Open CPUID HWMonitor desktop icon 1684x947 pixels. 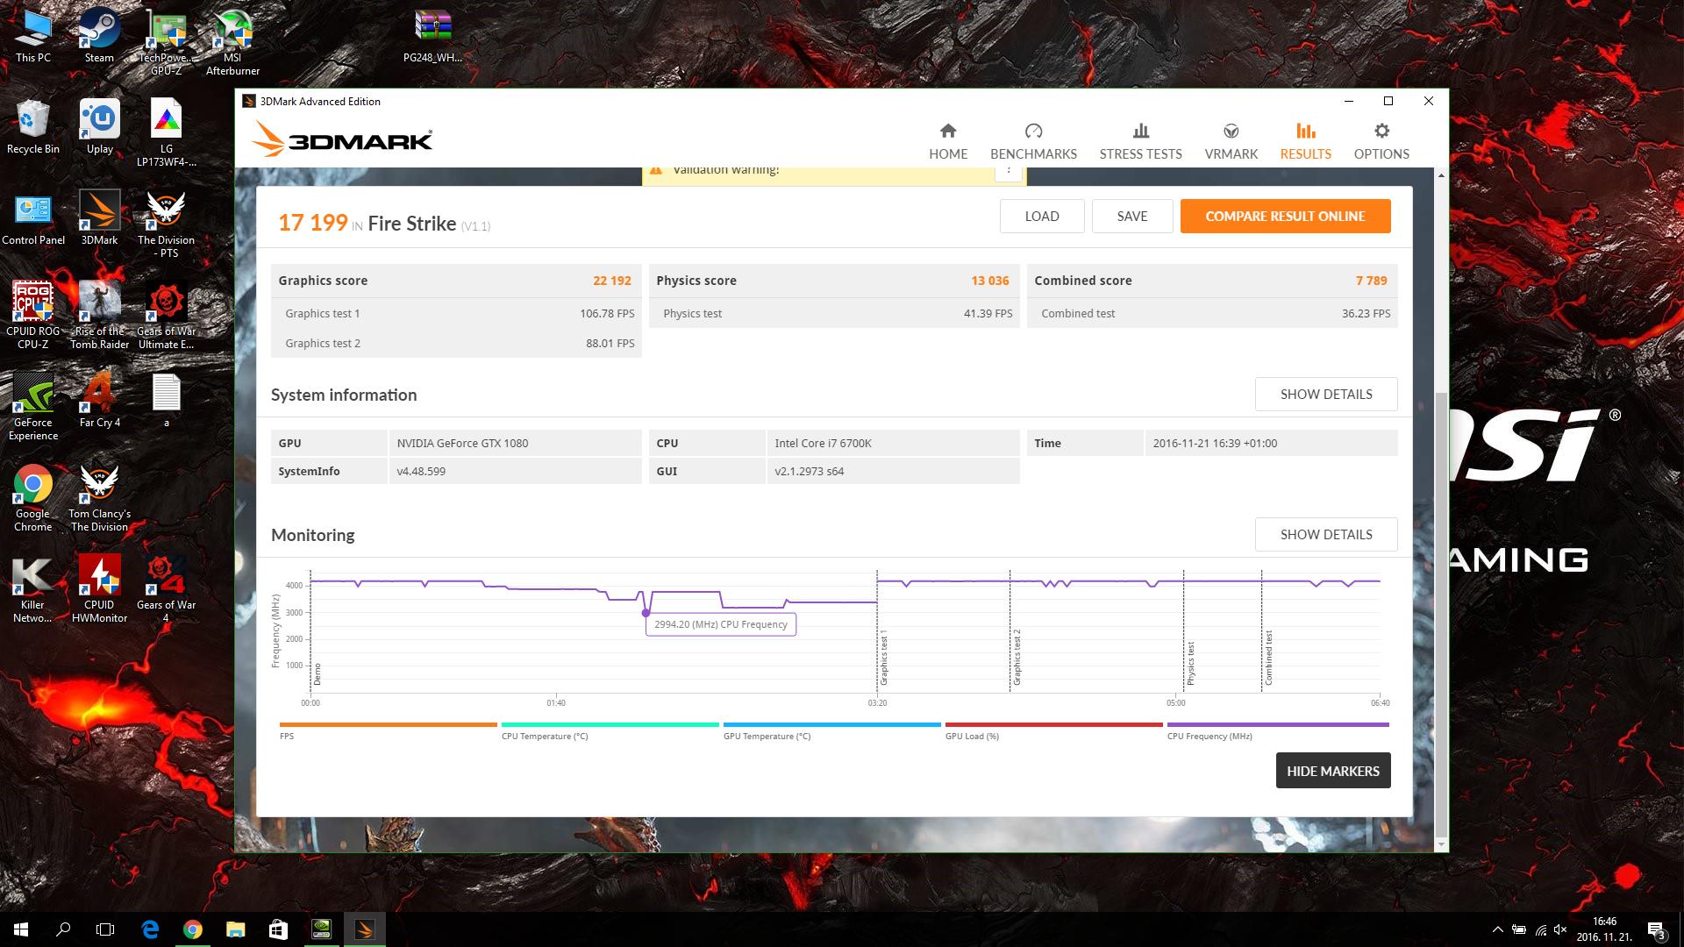coord(99,589)
